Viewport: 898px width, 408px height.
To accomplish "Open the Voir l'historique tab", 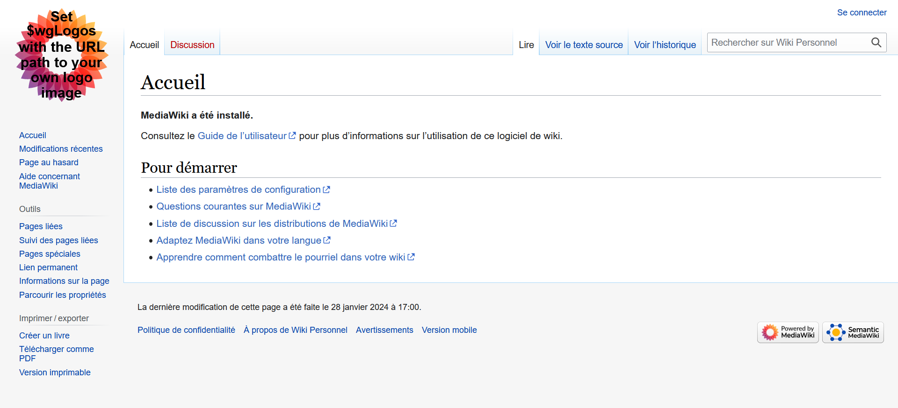I will click(x=665, y=45).
